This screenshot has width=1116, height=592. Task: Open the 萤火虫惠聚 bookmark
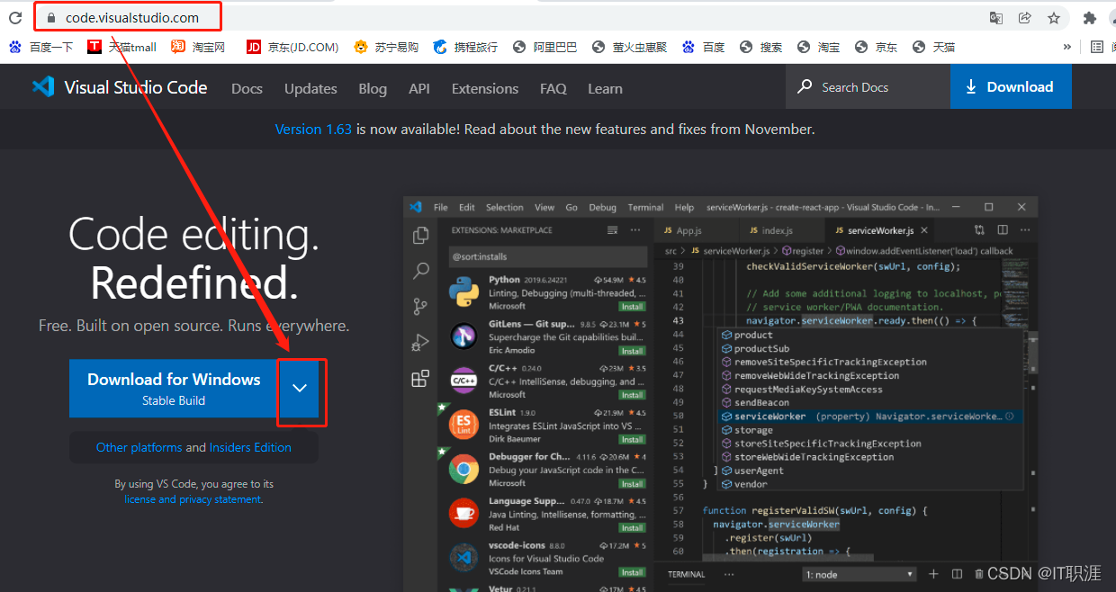tap(630, 47)
